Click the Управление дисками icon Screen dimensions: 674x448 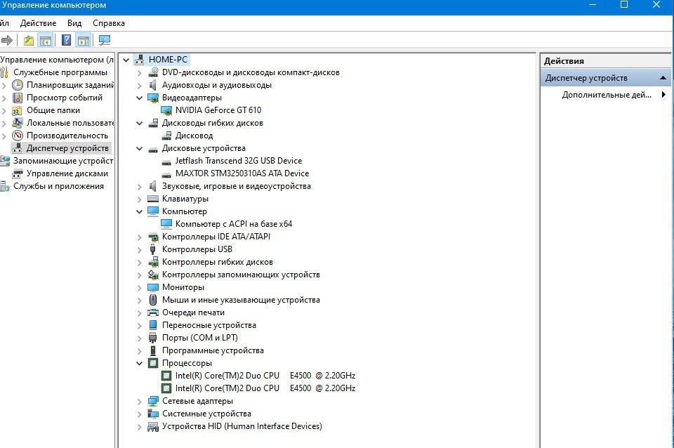coord(17,173)
